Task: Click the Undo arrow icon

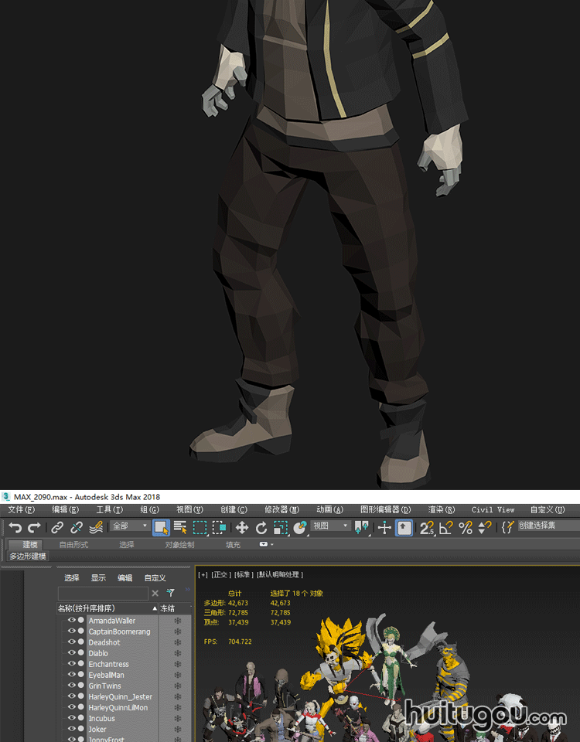Action: 15,528
